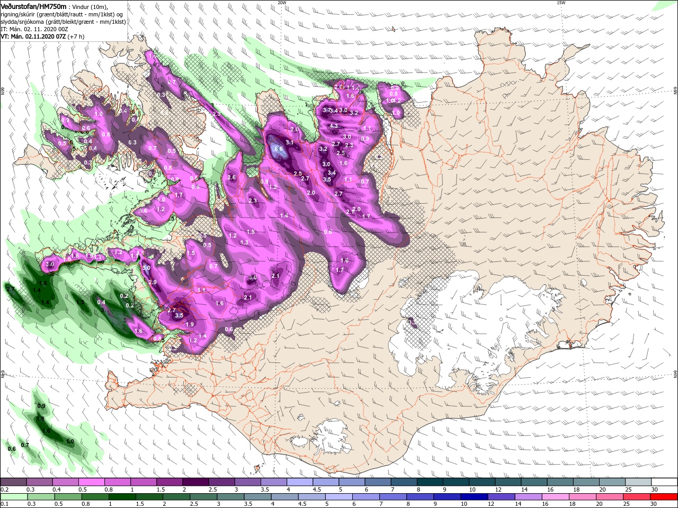
Task: Click the 0.2 label on the purple scale
Action: tap(5, 489)
